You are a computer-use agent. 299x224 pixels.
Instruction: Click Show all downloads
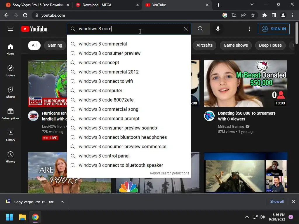coord(277,202)
